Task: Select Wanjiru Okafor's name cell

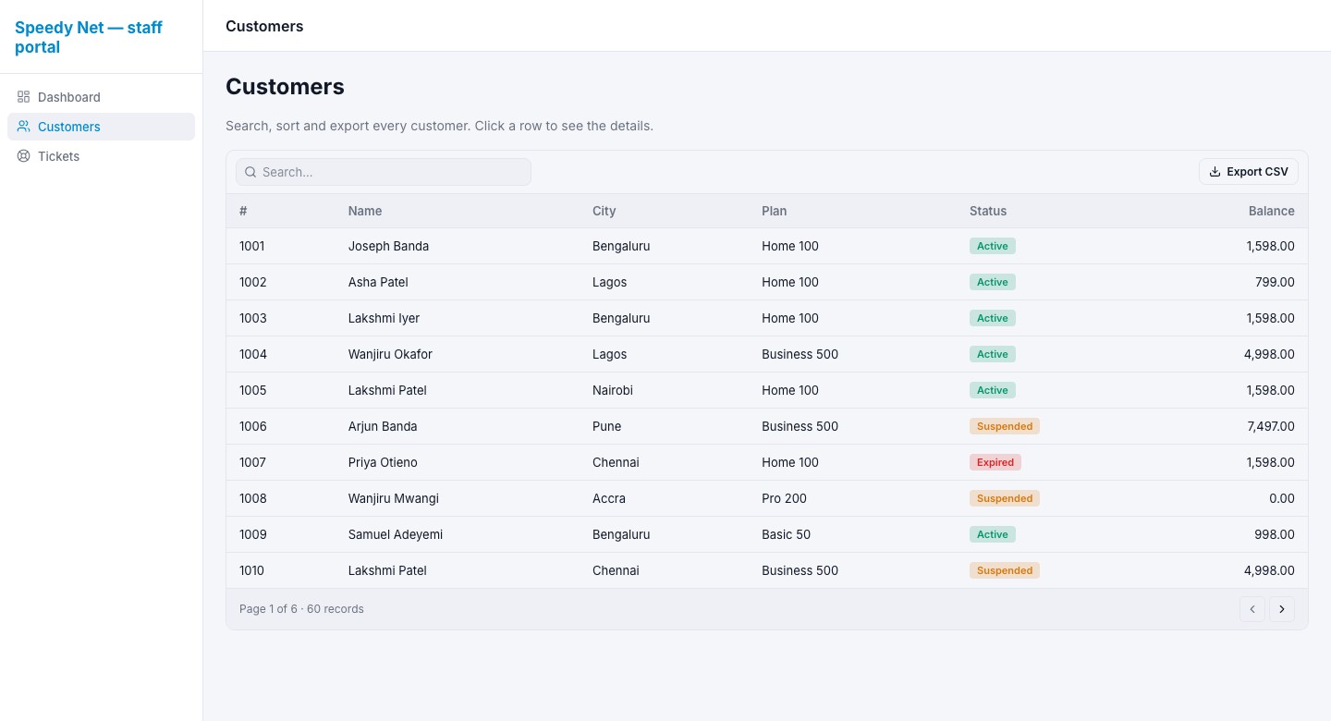Action: click(x=390, y=354)
